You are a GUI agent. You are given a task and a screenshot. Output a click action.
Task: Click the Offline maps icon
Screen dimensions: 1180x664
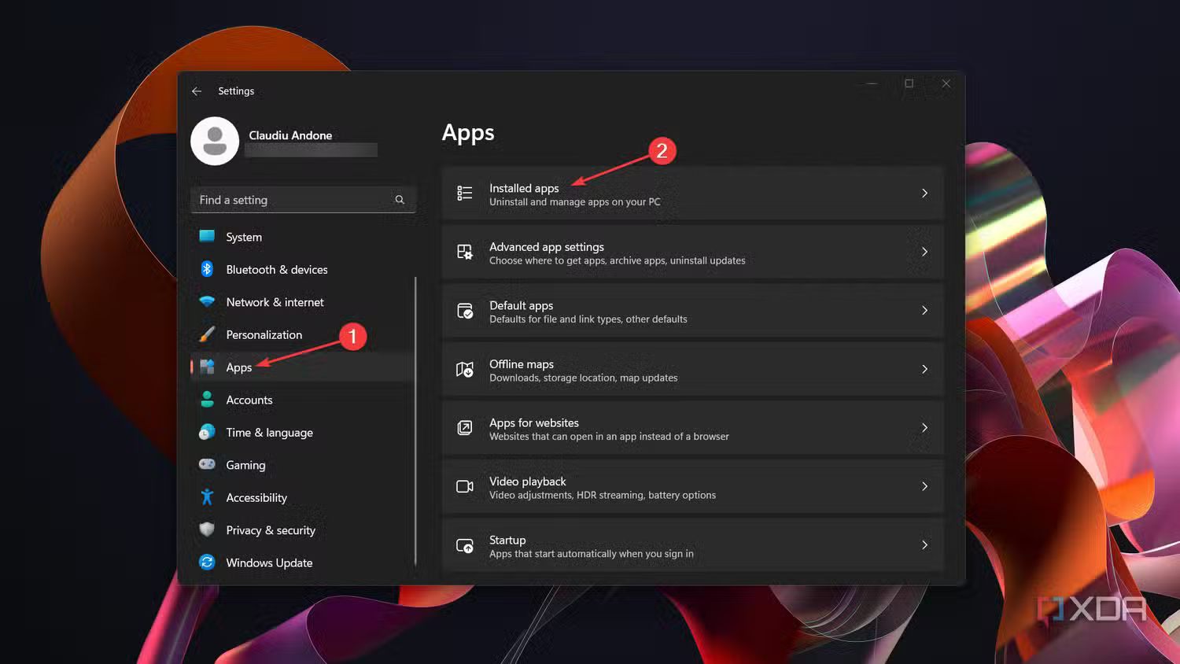coord(465,370)
